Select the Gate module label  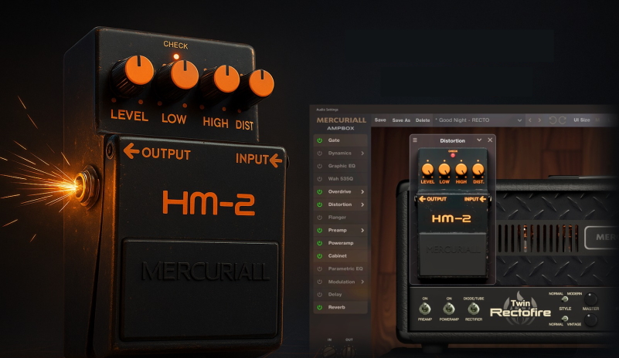click(x=334, y=140)
